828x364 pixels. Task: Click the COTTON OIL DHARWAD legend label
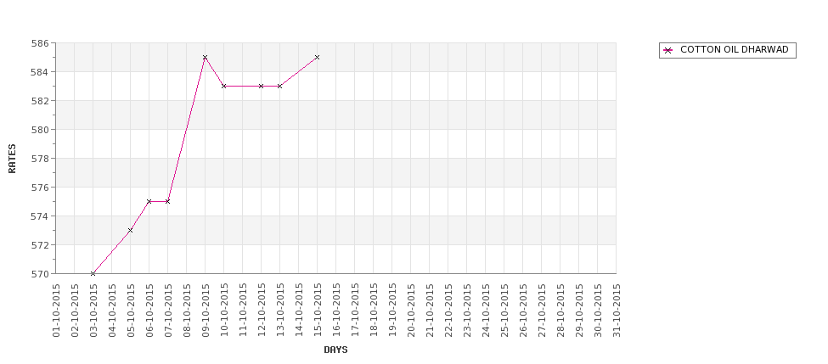pos(734,49)
